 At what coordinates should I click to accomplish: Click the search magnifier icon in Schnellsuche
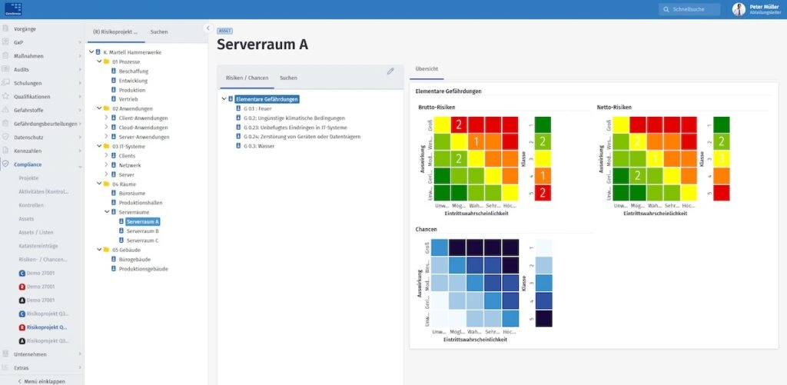pos(666,9)
